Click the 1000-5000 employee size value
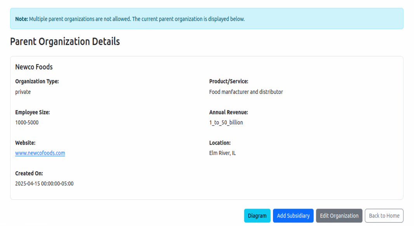414x226 pixels. coord(27,122)
